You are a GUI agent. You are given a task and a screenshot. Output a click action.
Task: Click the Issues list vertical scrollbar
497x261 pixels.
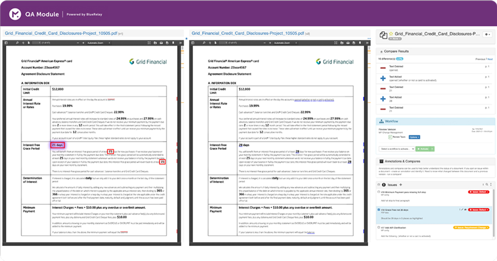click(x=493, y=213)
